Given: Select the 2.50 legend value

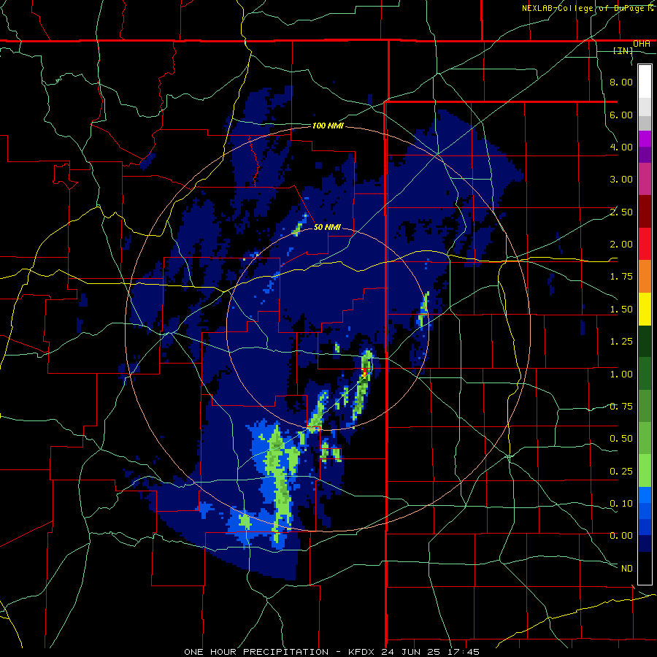Looking at the screenshot, I should 621,212.
